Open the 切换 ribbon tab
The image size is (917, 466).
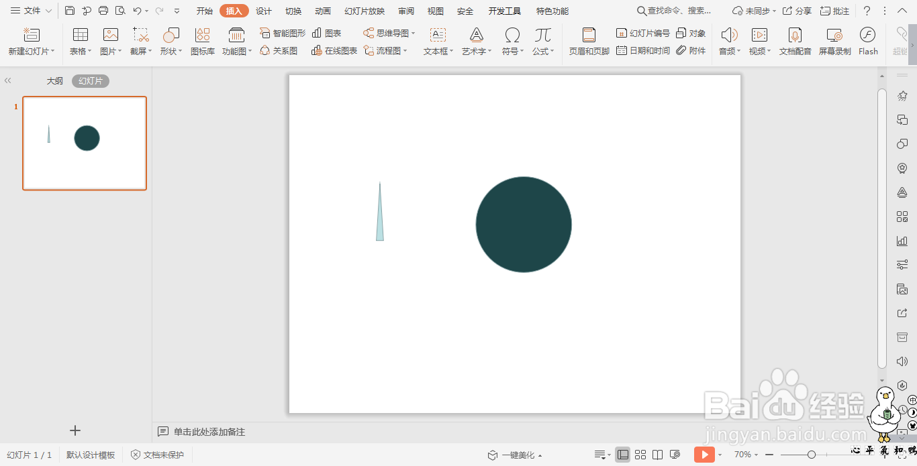tap(293, 11)
